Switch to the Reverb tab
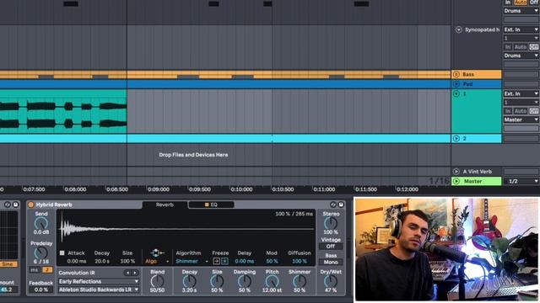540x303 pixels. click(165, 205)
